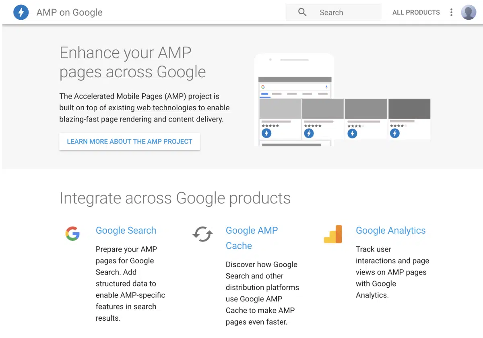
Task: Click the AMP on Google site title
Action: pyautogui.click(x=69, y=12)
